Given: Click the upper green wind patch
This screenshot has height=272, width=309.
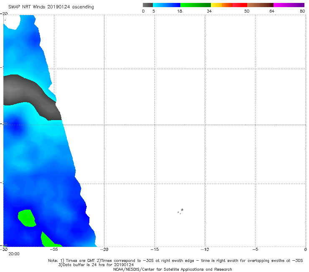Looking at the screenshot, I should [27, 218].
